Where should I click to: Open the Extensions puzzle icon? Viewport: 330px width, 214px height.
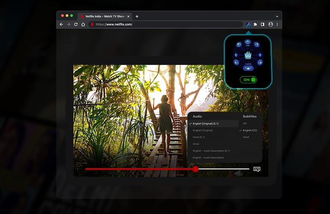tap(255, 24)
